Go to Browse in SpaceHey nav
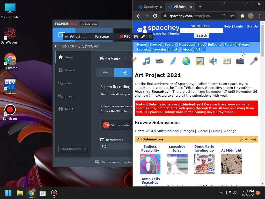 pos(155,45)
